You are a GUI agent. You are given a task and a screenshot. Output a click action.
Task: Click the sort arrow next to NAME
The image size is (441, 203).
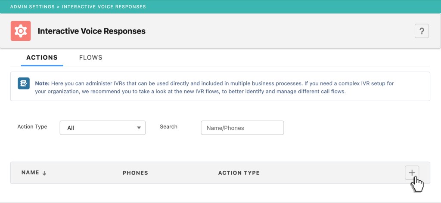click(44, 173)
